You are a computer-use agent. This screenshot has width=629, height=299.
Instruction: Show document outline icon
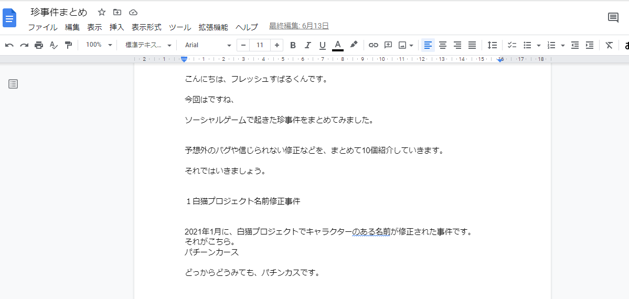pyautogui.click(x=13, y=84)
